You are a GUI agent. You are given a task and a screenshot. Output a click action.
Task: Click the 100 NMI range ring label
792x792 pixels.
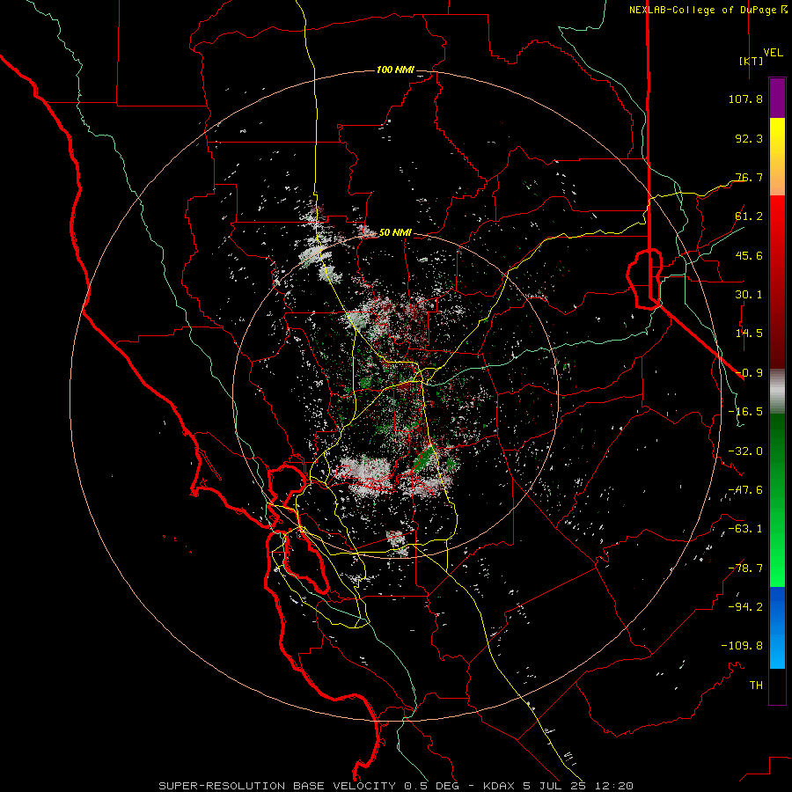(395, 70)
